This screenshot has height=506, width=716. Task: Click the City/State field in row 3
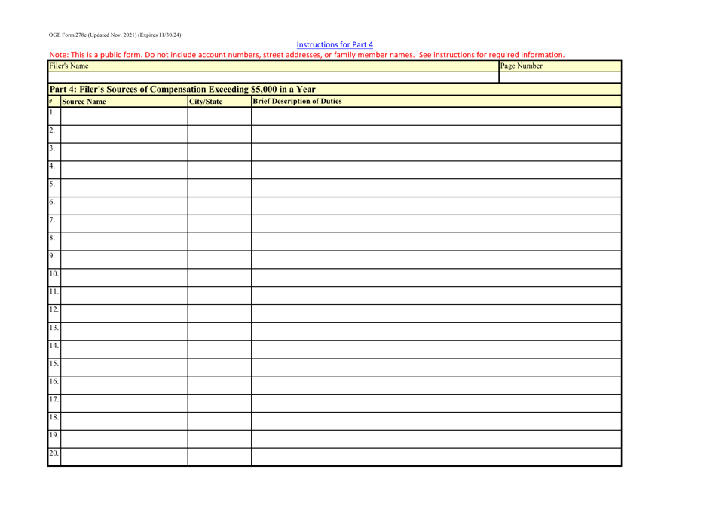tap(219, 154)
